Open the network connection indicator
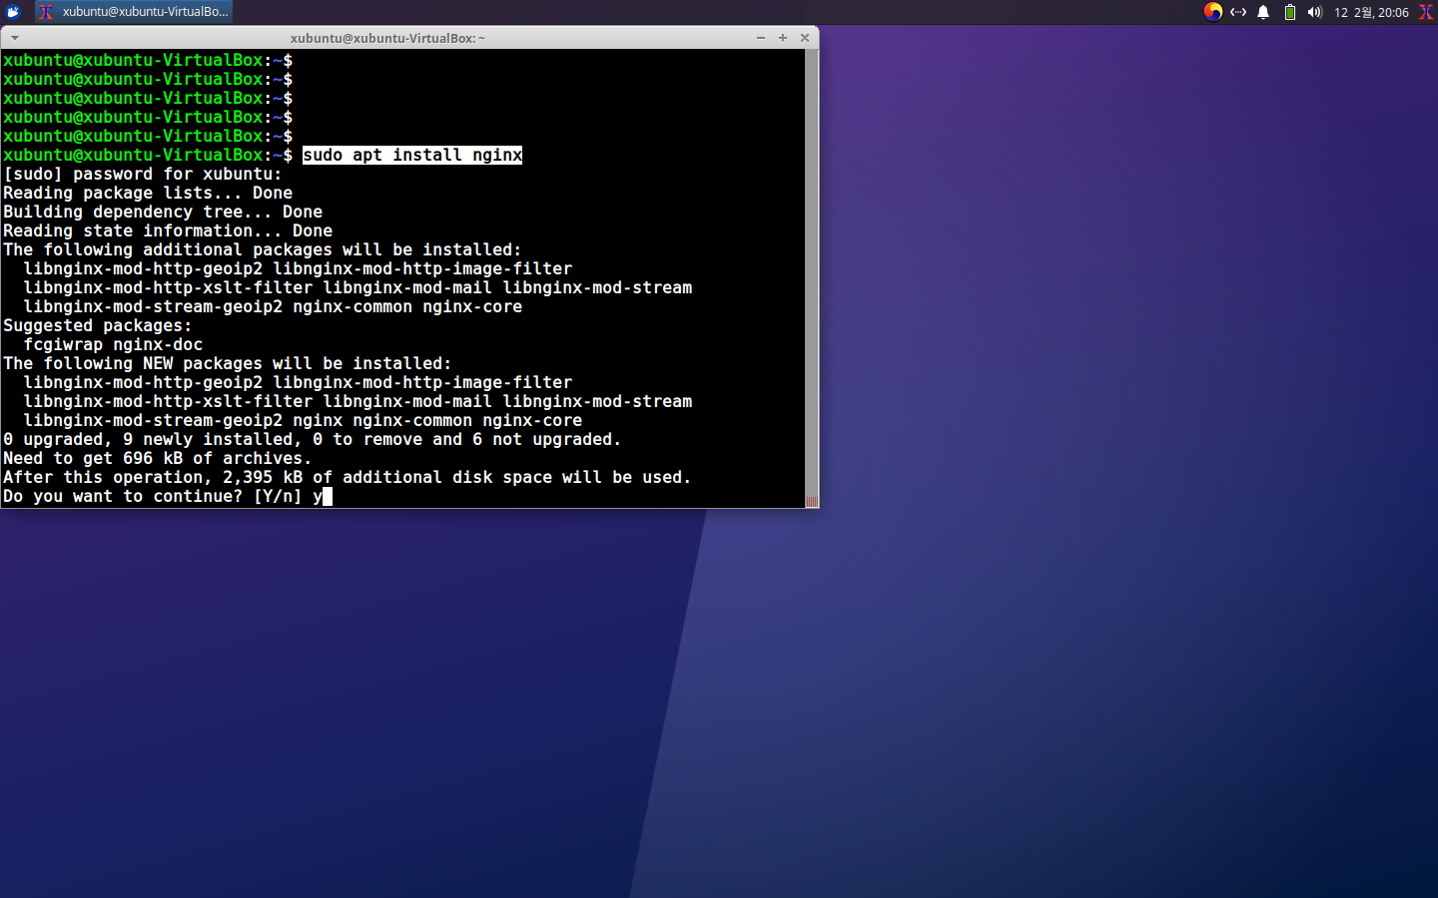1438x898 pixels. pos(1238,12)
